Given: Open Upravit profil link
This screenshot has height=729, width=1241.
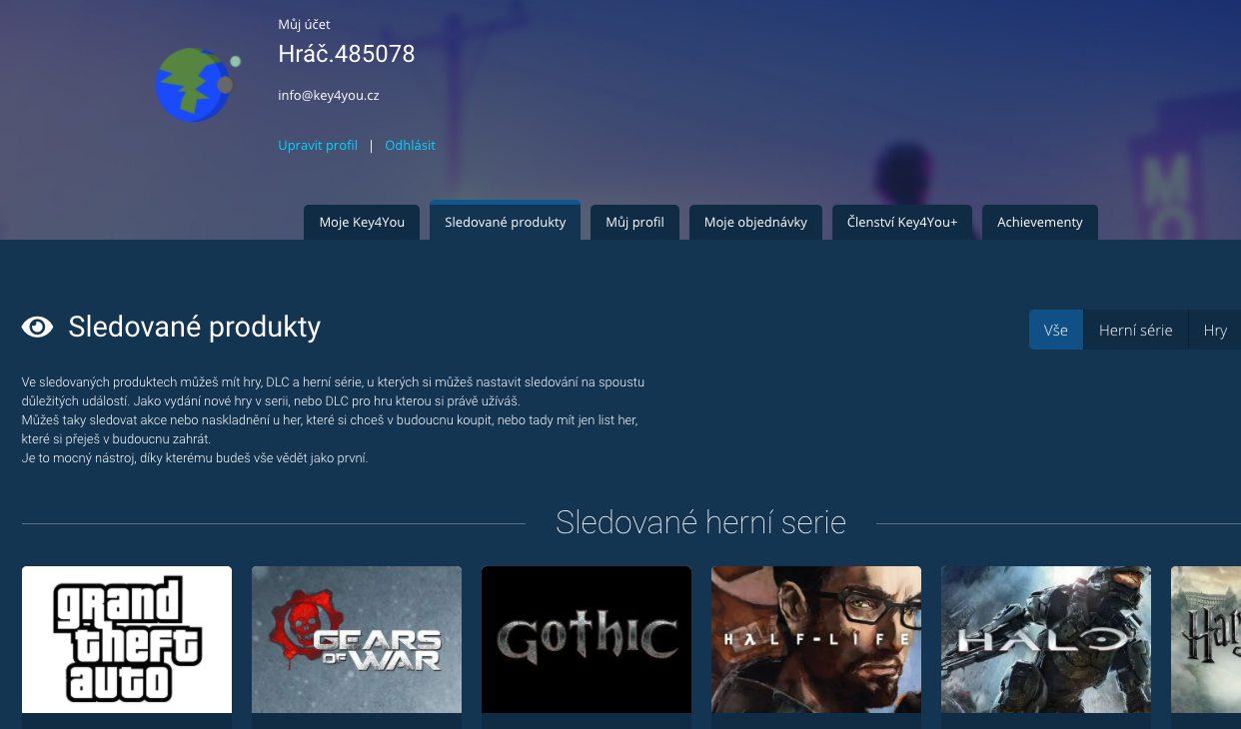Looking at the screenshot, I should [x=318, y=145].
